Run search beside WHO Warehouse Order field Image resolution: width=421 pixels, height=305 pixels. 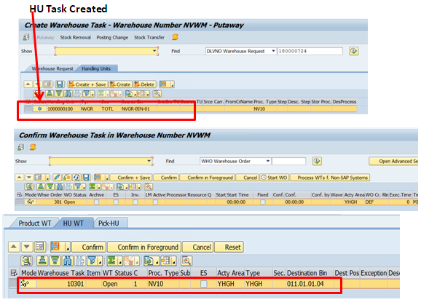(x=317, y=161)
